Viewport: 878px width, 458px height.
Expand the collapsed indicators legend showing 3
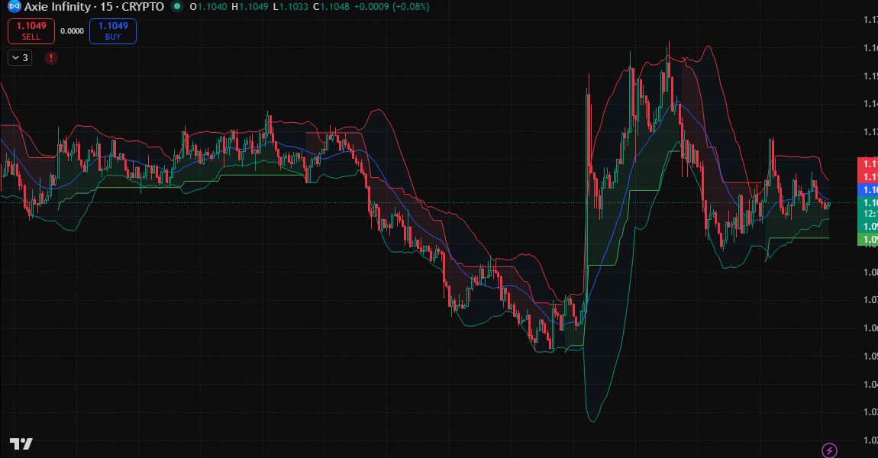20,58
